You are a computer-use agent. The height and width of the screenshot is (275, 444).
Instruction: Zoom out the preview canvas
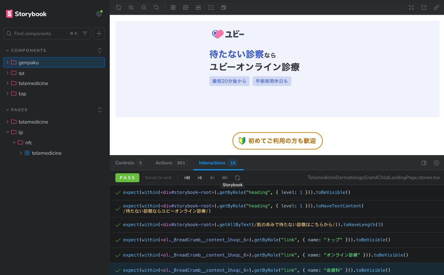[144, 8]
